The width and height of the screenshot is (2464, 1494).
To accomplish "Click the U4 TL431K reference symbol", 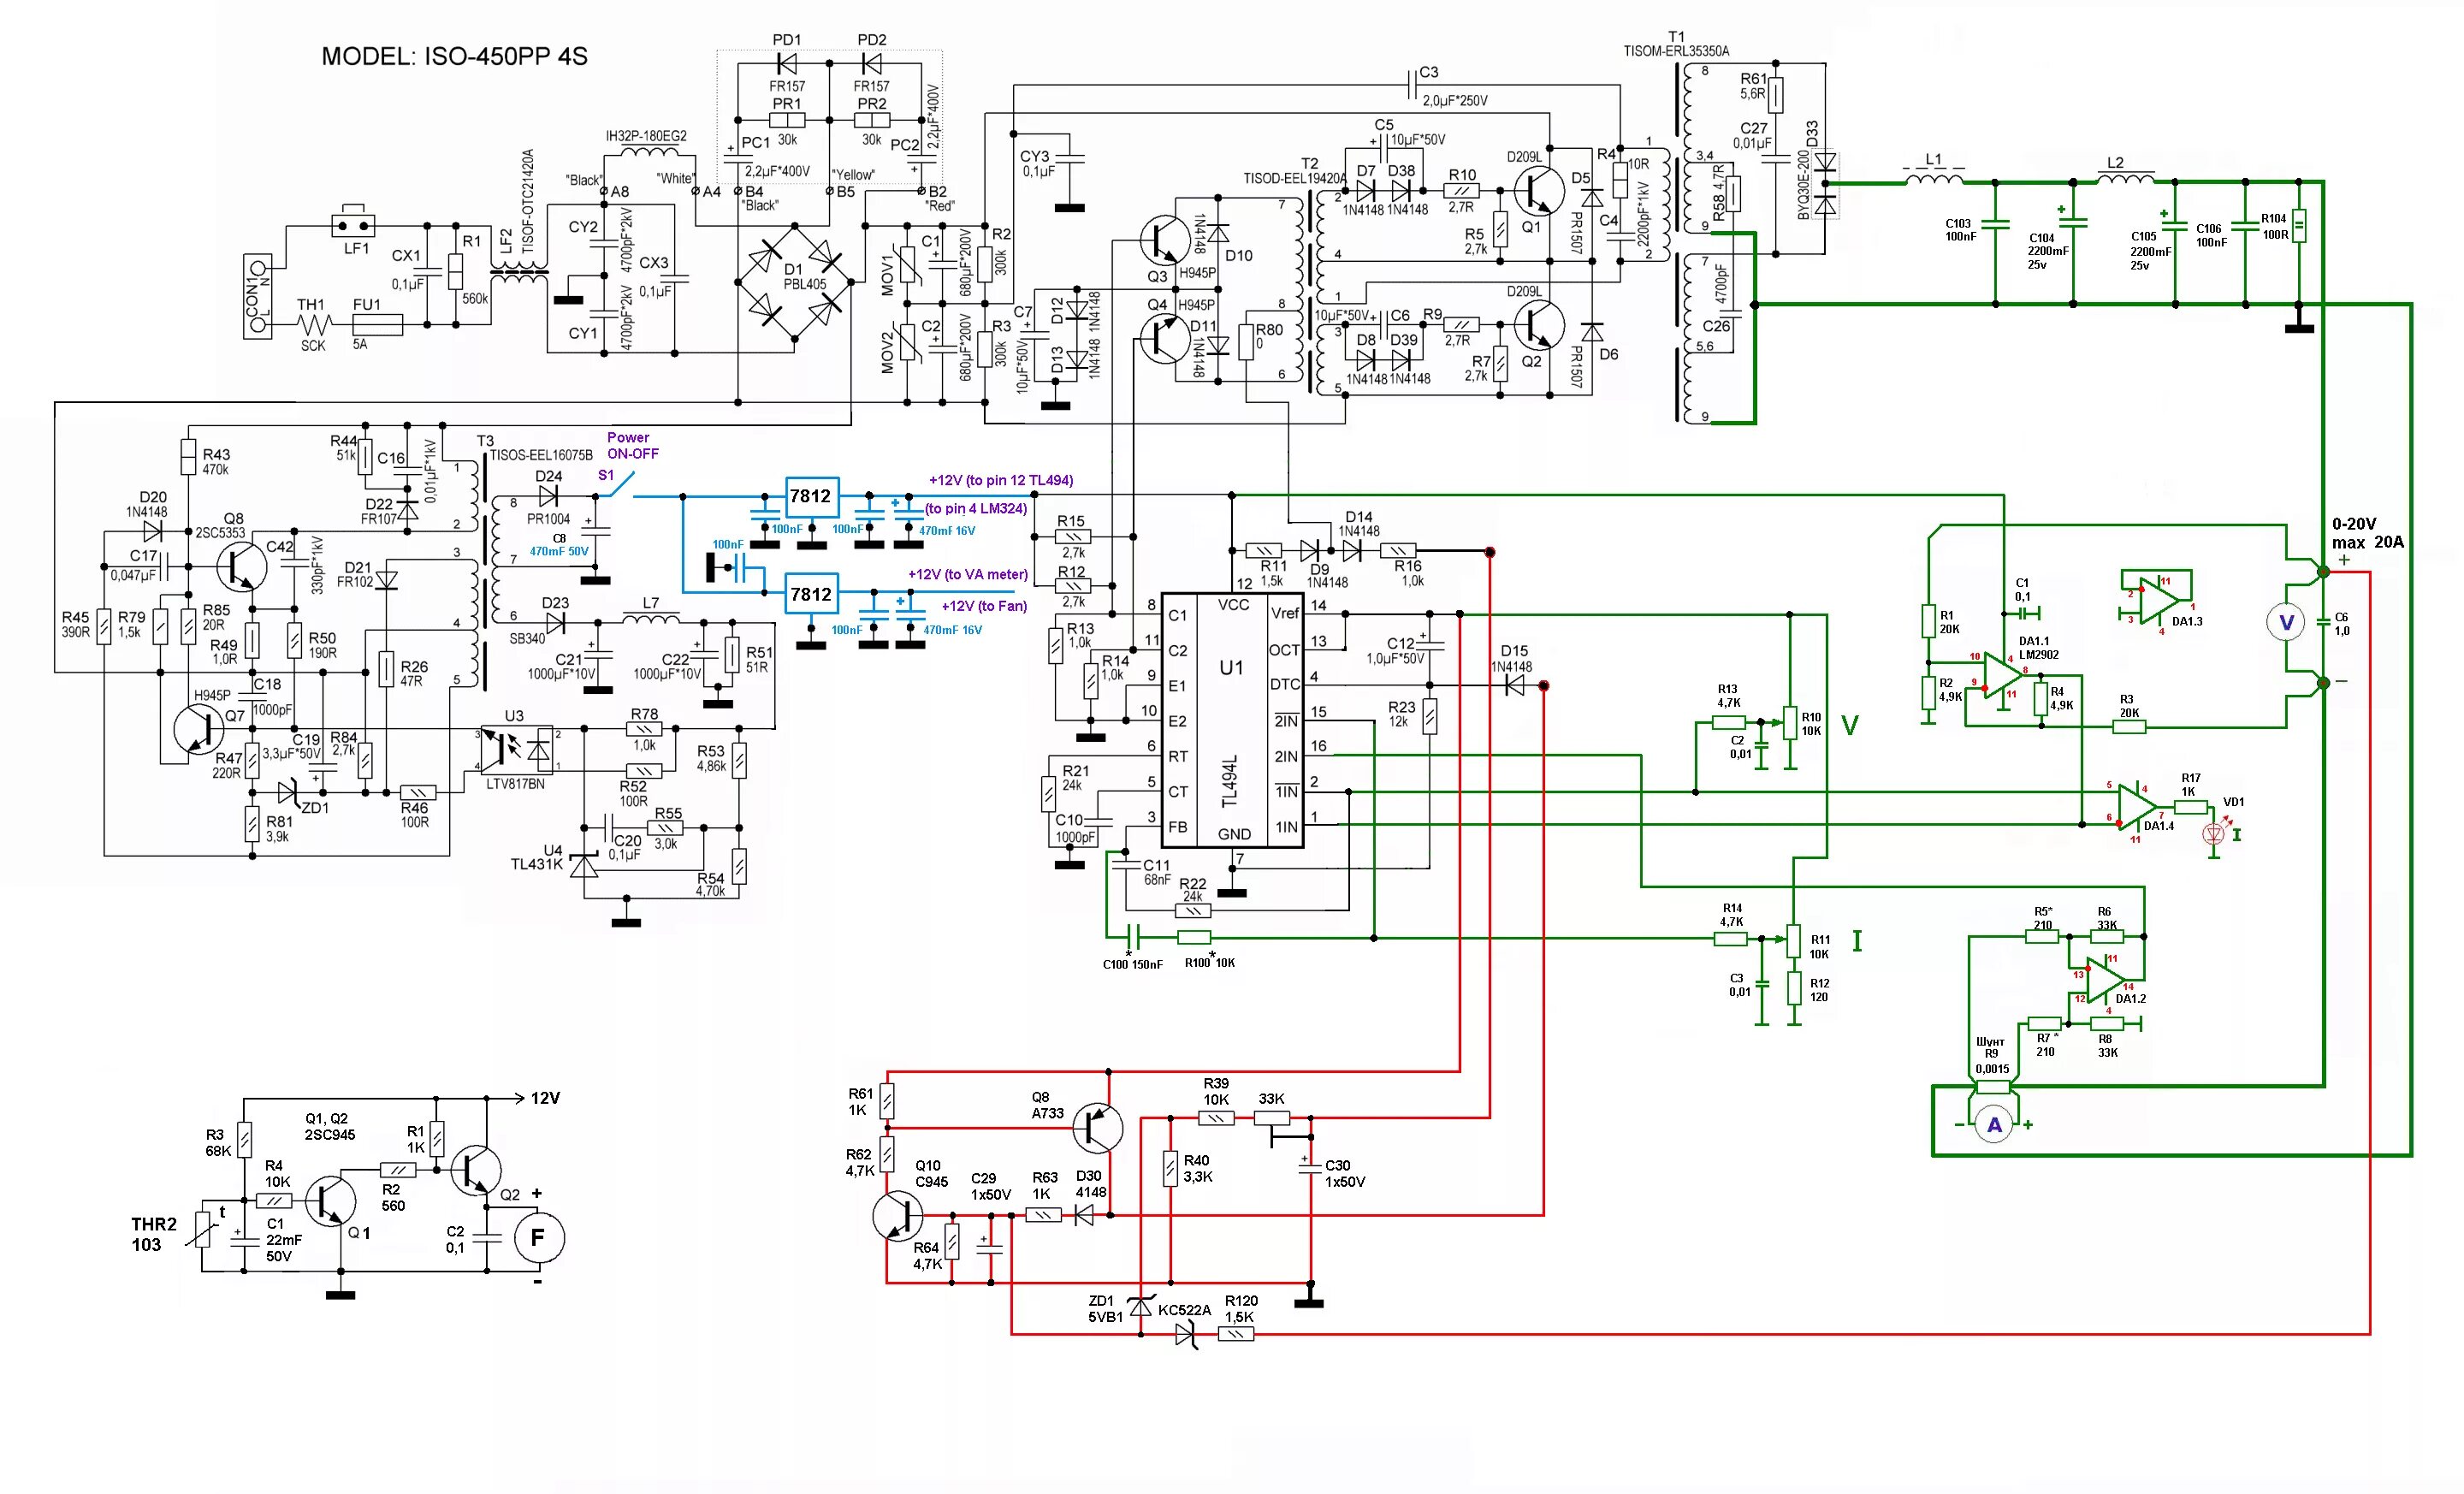I will click(584, 864).
